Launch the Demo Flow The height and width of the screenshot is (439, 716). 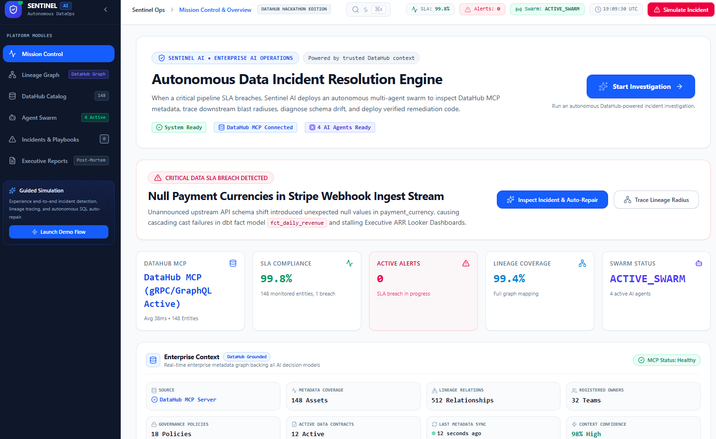click(x=58, y=232)
